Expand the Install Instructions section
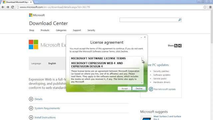Image resolution: width=213 pixels, height=120 pixels. pyautogui.click(x=31, y=117)
